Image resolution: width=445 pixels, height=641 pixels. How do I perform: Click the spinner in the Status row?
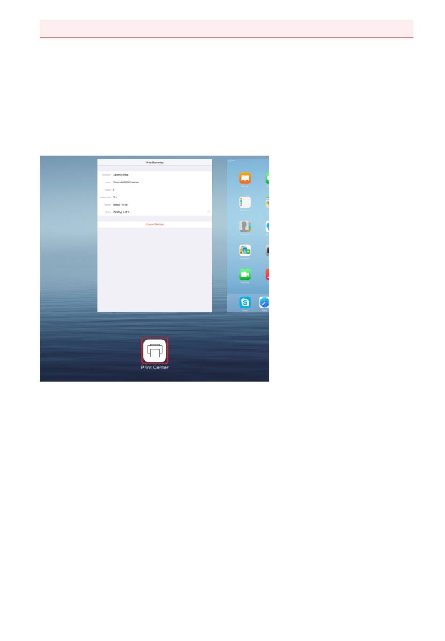[208, 212]
